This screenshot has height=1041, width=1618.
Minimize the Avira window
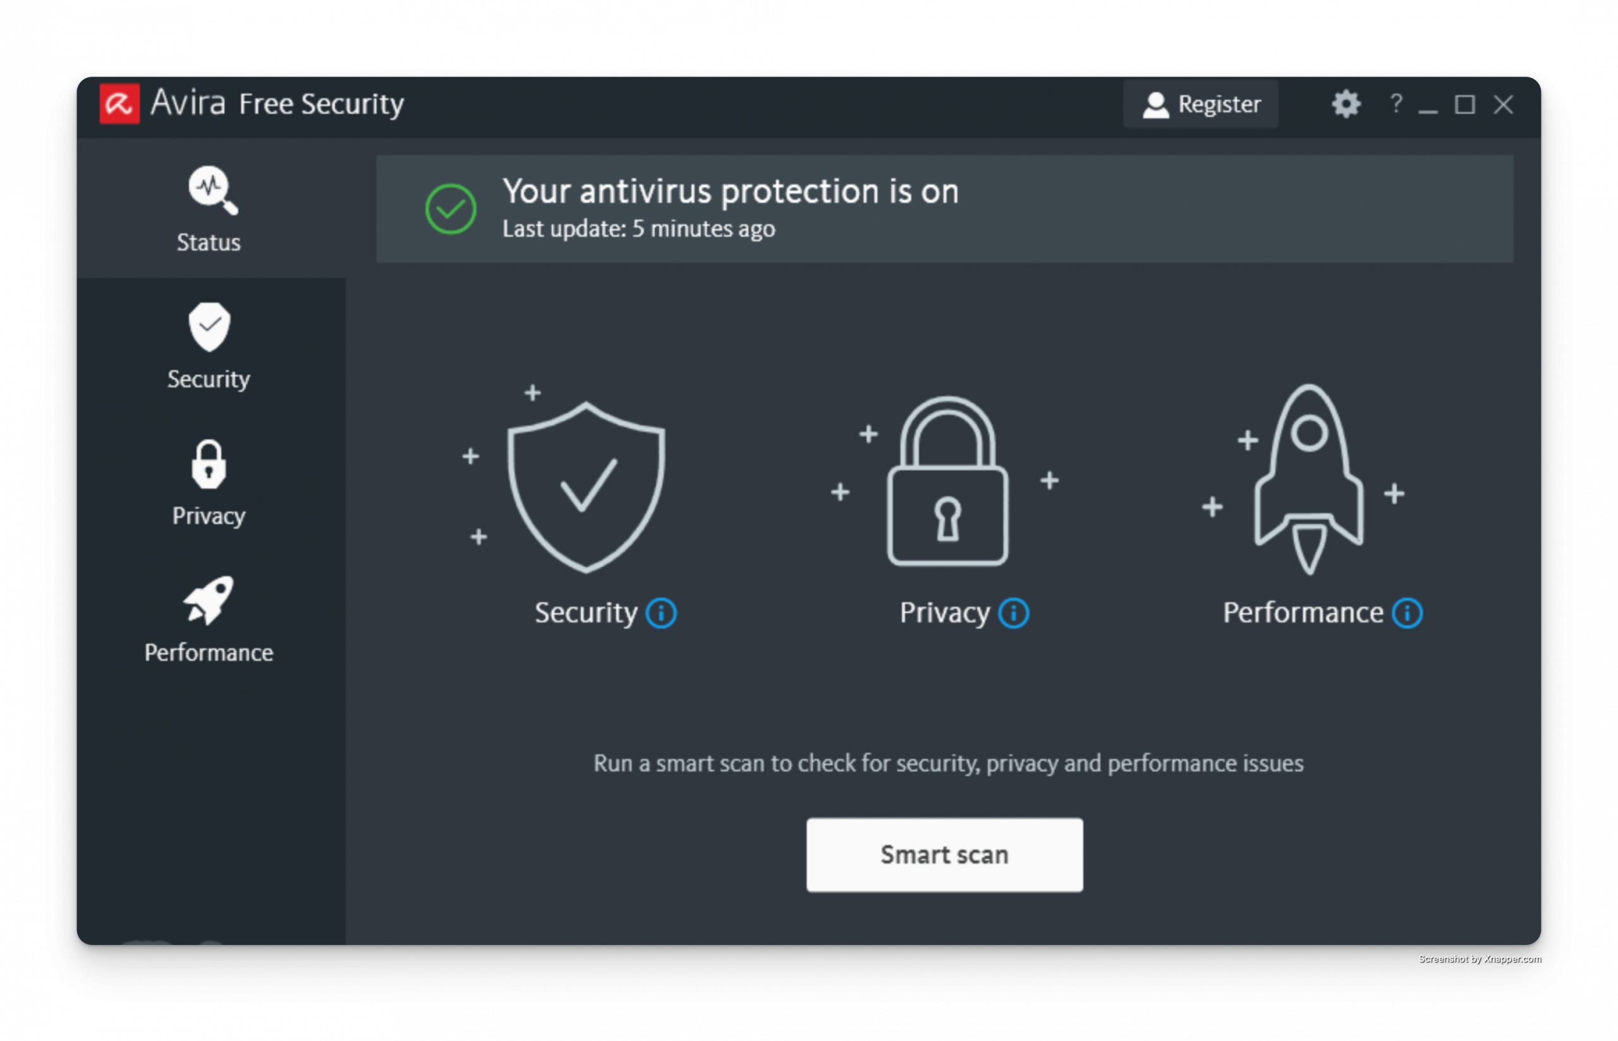tap(1427, 106)
